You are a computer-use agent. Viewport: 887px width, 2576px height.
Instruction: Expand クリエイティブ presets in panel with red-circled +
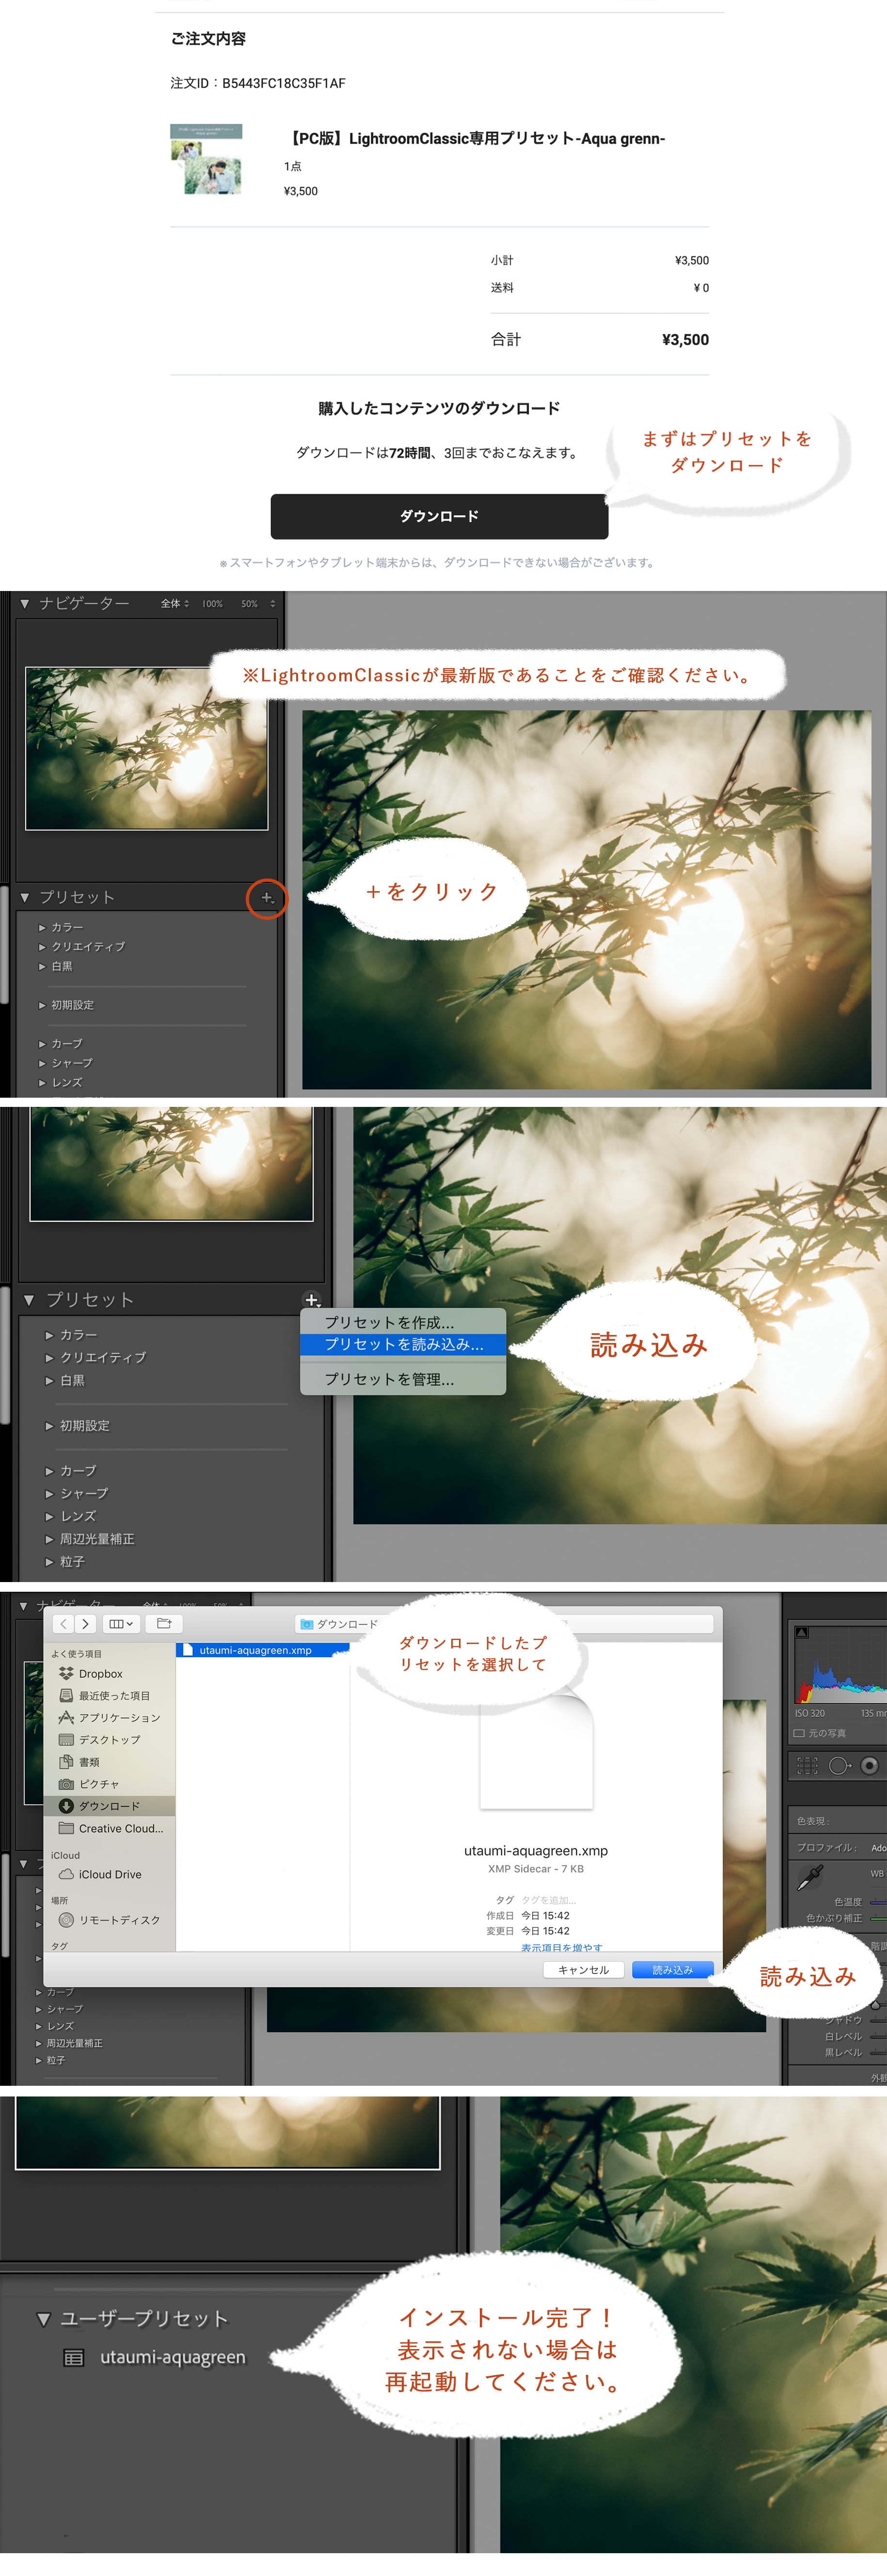click(x=42, y=947)
